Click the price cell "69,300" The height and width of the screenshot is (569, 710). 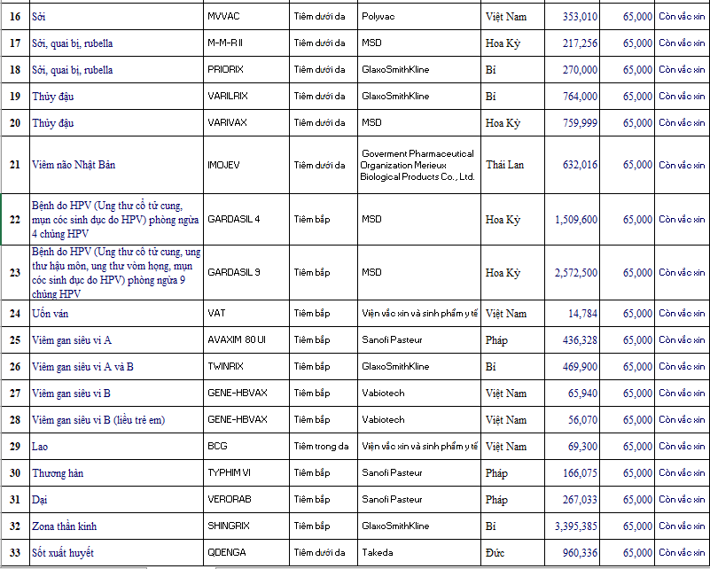click(572, 447)
